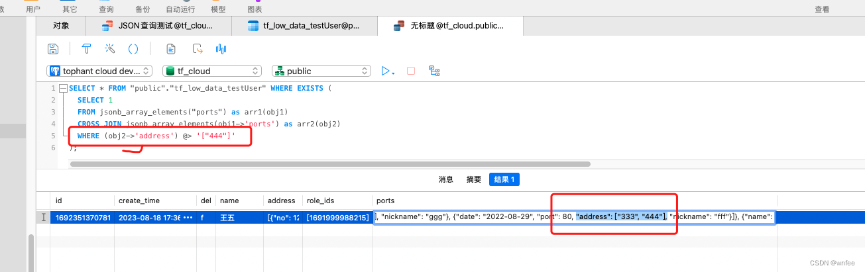Image resolution: width=865 pixels, height=272 pixels.
Task: Click the ports cell editing field
Action: 575,217
